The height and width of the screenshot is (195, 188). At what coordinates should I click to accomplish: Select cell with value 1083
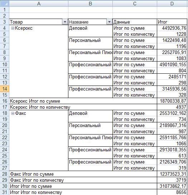[172, 58]
